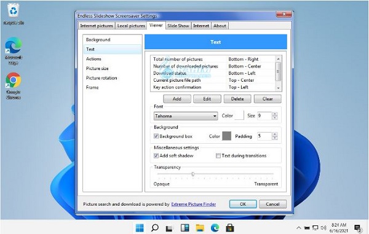Open the Extreme Picture Finder link
This screenshot has width=369, height=234.
pyautogui.click(x=194, y=204)
